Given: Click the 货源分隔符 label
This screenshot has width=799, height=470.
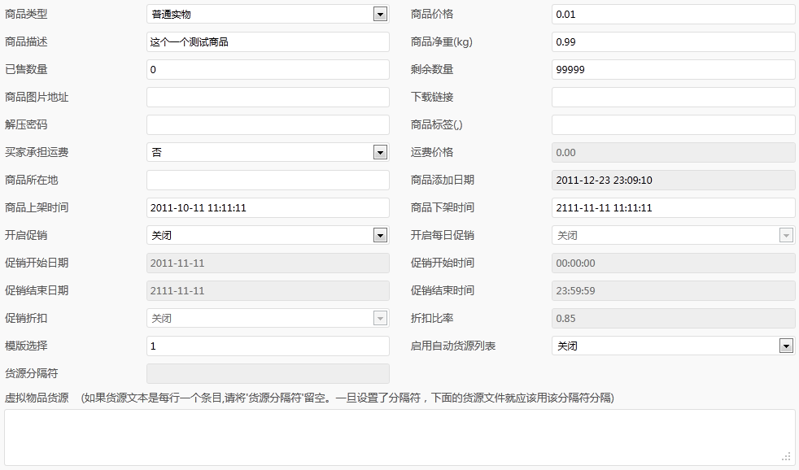Looking at the screenshot, I should (x=32, y=373).
